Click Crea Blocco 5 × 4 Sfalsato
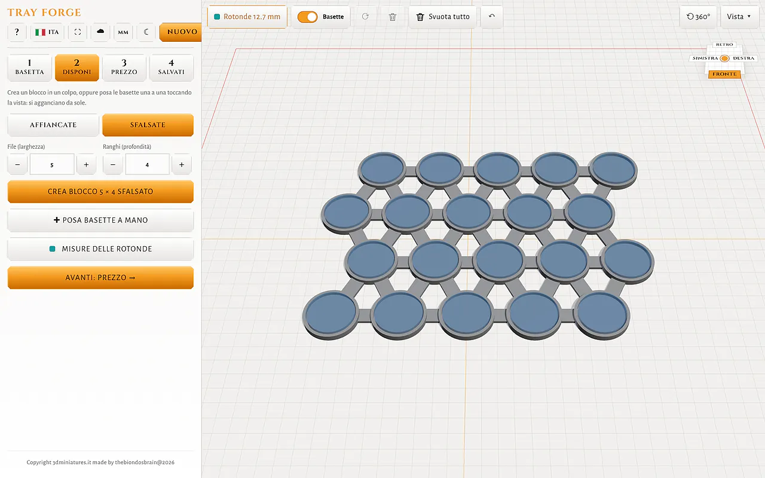The height and width of the screenshot is (478, 765). coord(100,192)
